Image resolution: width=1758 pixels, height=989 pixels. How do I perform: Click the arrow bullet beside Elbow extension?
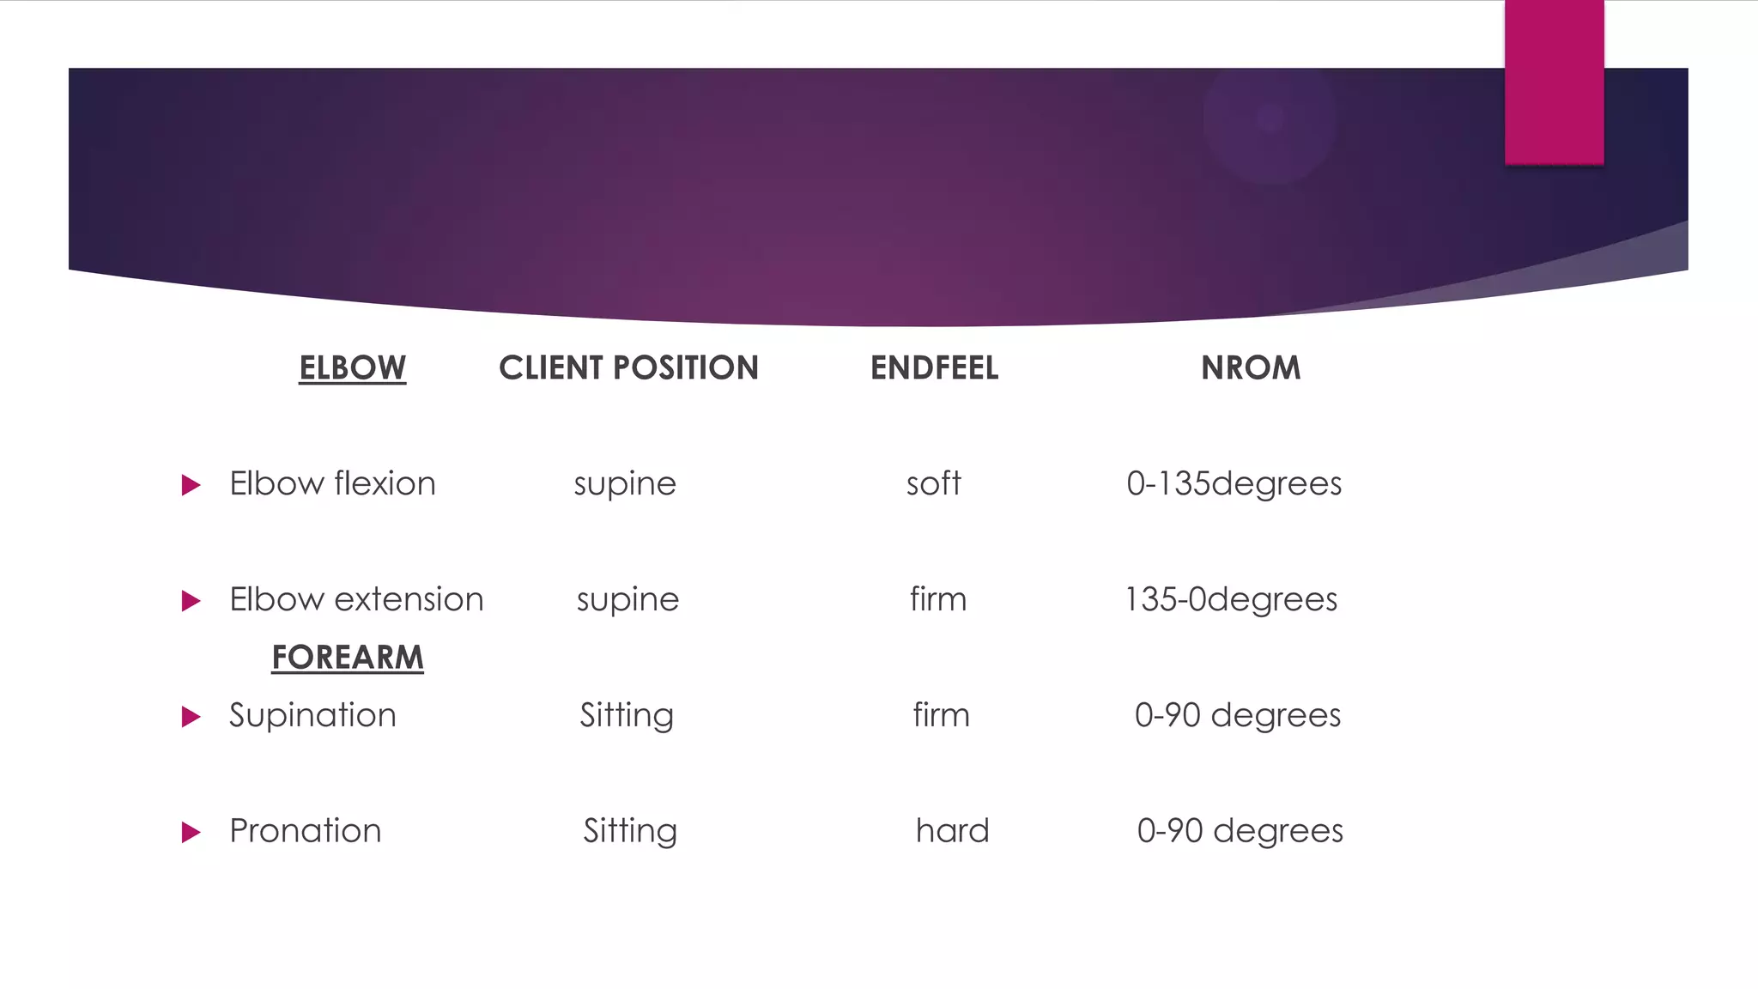[191, 601]
